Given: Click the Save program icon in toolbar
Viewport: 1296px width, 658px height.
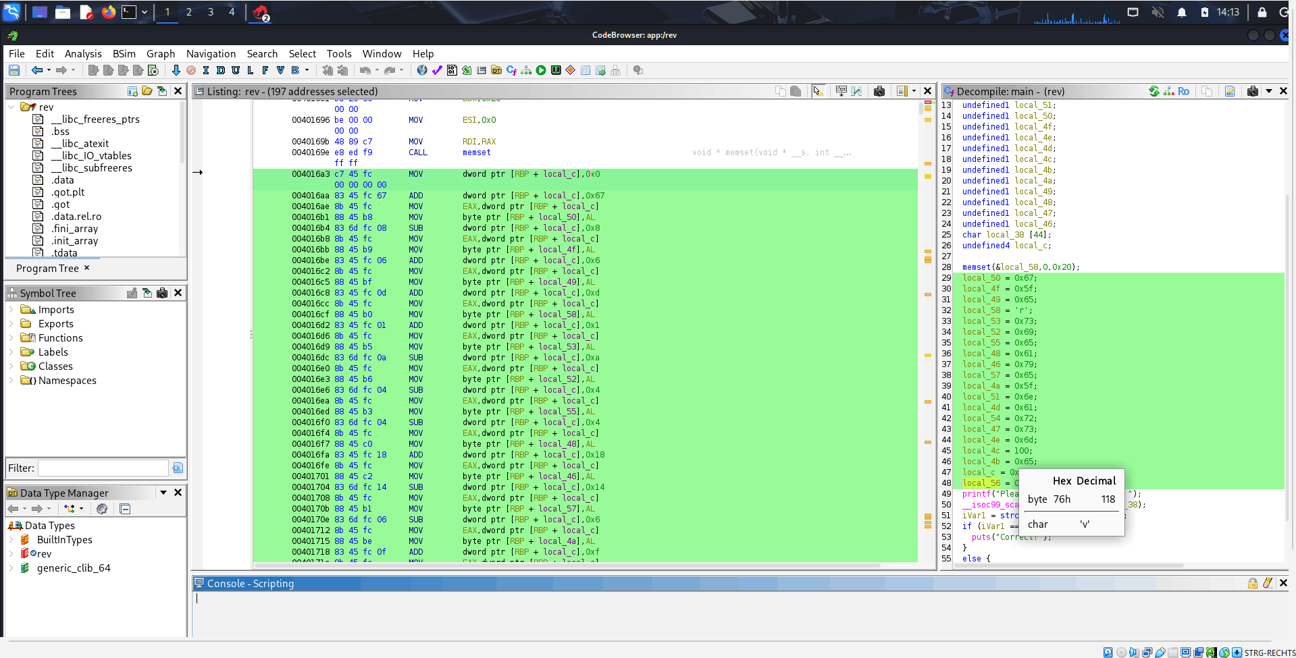Looking at the screenshot, I should pyautogui.click(x=14, y=70).
